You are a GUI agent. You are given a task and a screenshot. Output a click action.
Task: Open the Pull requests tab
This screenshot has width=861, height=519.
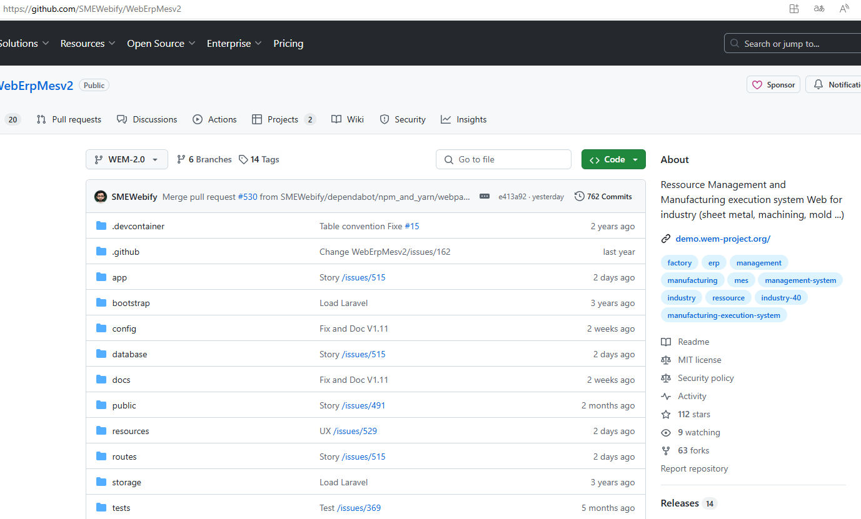(69, 119)
